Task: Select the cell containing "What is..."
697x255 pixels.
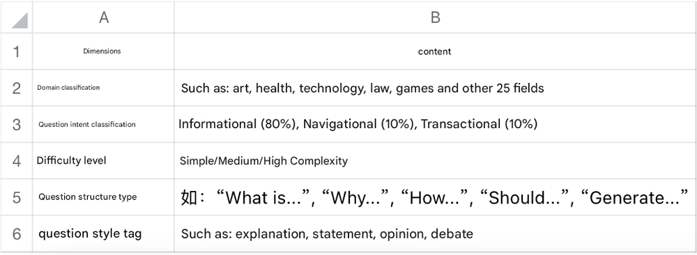Action: click(435, 197)
